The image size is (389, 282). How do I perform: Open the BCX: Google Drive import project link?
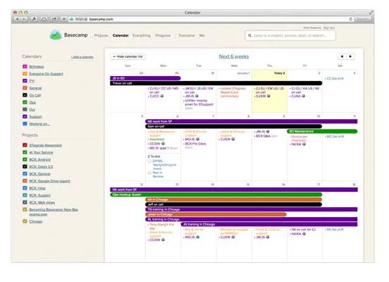tap(49, 181)
